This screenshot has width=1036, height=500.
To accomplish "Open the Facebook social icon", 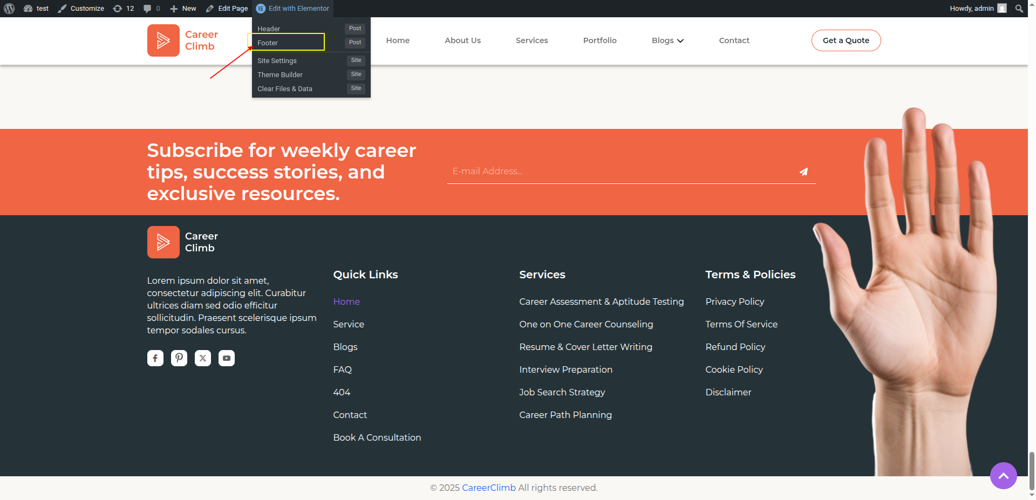I will 155,358.
